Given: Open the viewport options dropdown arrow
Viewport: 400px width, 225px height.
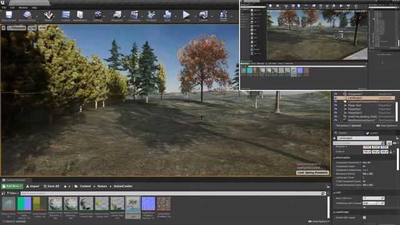Looking at the screenshot, I should (x=3, y=27).
